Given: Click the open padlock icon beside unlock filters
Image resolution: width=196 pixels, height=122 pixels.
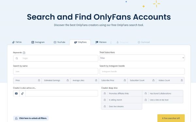Looking at the screenshot, I should (16, 118).
